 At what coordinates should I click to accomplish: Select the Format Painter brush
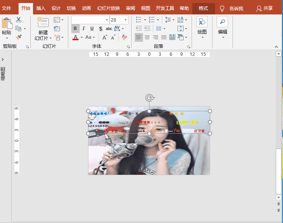click(19, 37)
